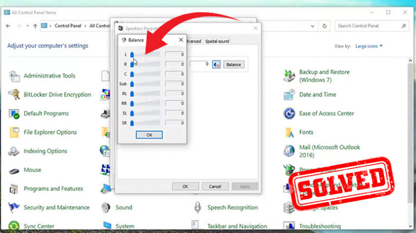Viewport: 416px width, 233px height.
Task: Open BitLocker Drive Encryption icon
Action: (x=15, y=95)
